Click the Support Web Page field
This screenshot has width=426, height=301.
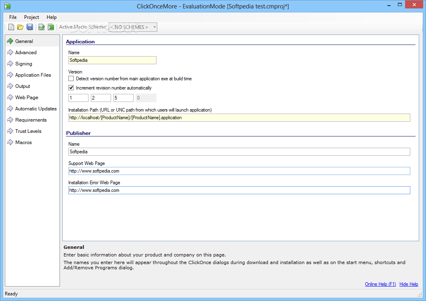point(239,171)
